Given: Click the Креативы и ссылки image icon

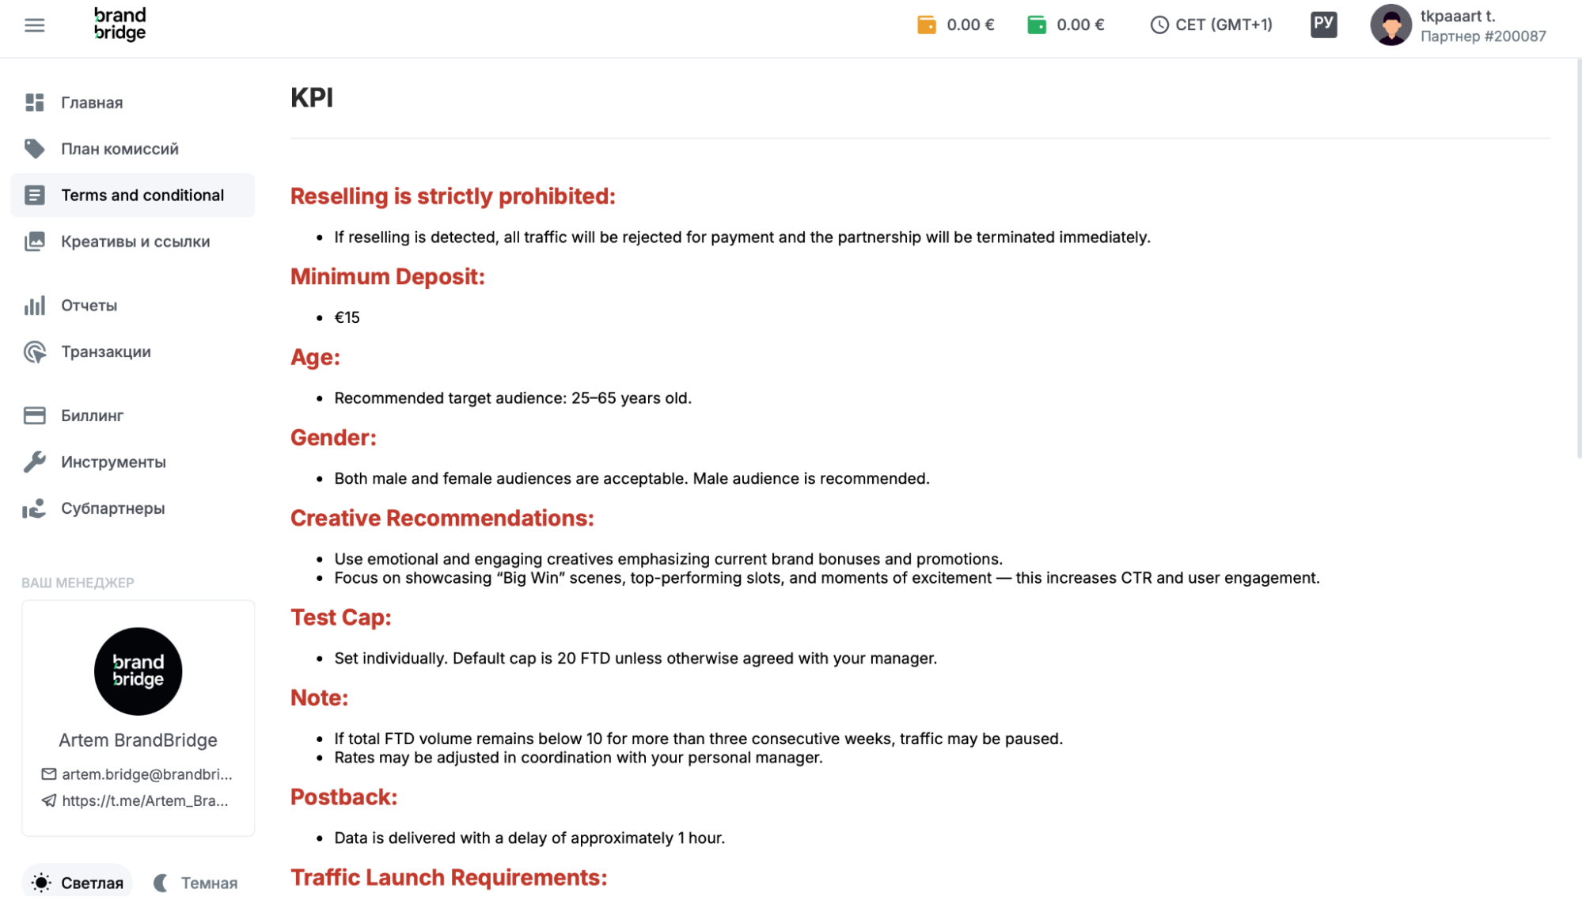Looking at the screenshot, I should click(35, 241).
